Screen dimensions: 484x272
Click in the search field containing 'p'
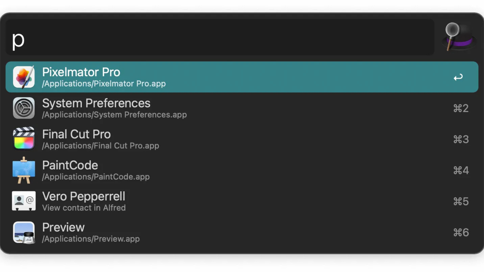pyautogui.click(x=219, y=37)
